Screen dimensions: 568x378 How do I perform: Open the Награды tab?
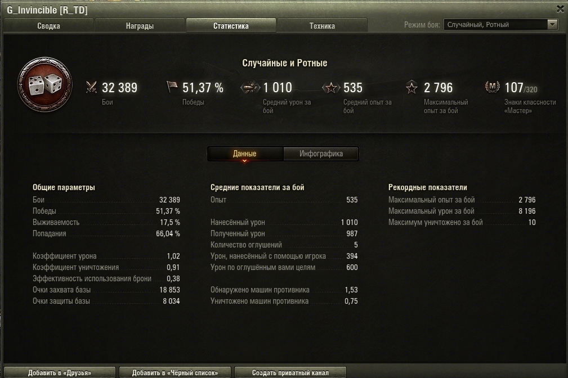click(140, 26)
